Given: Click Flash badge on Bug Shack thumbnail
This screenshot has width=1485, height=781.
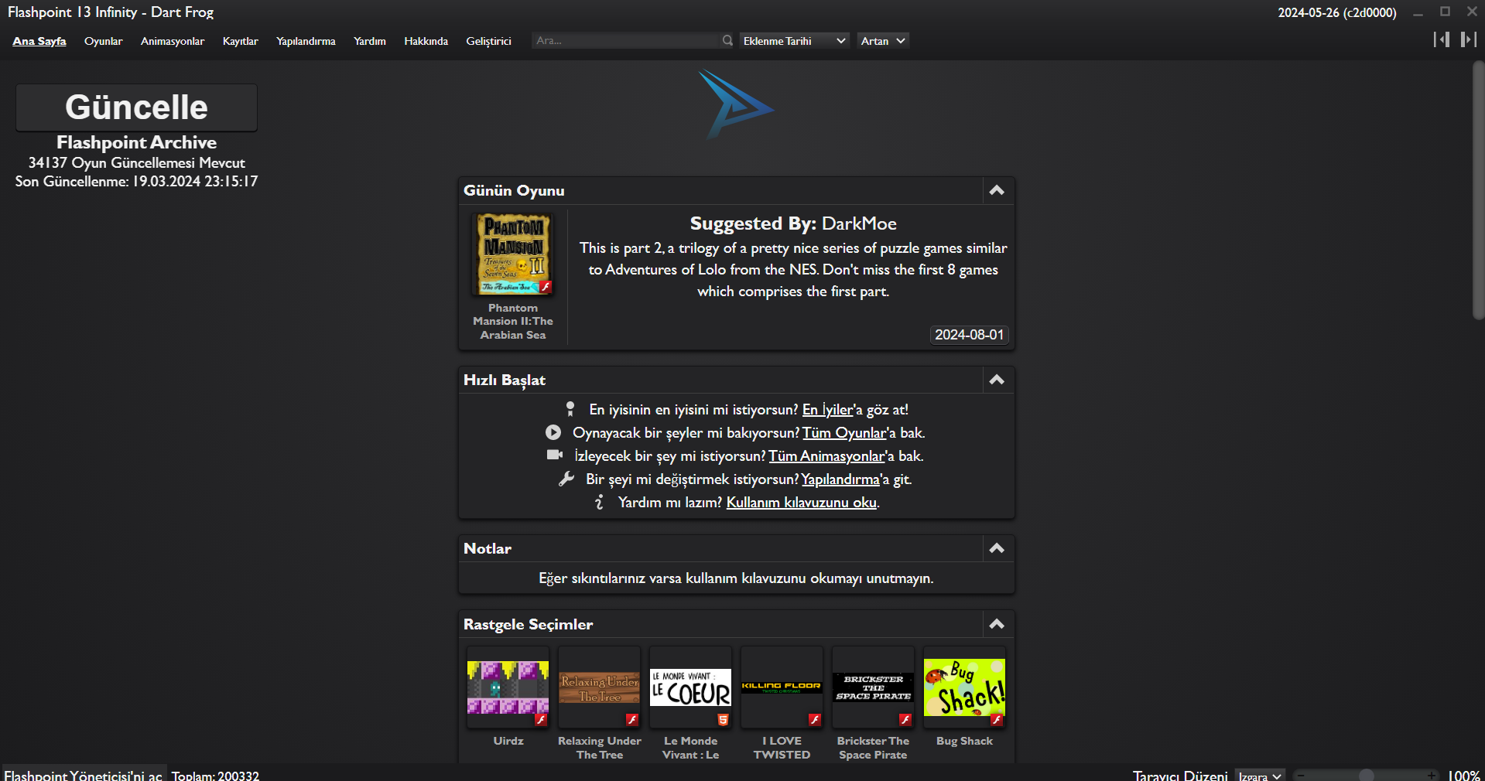Looking at the screenshot, I should tap(997, 720).
